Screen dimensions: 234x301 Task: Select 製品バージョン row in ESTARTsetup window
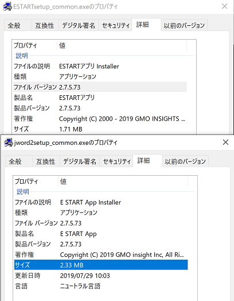[x=100, y=108]
